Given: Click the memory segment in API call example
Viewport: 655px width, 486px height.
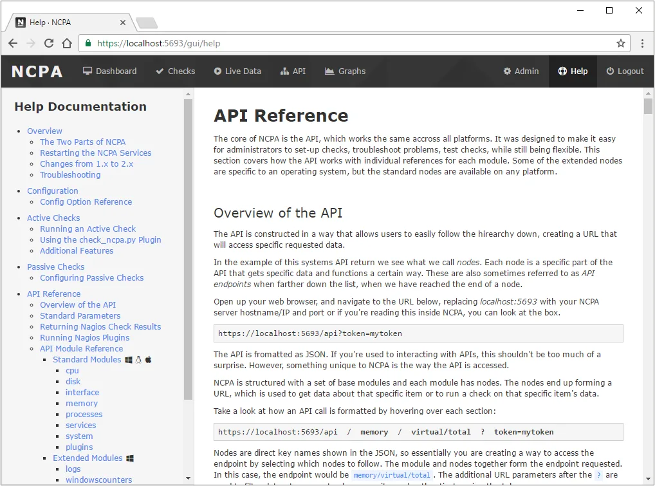Looking at the screenshot, I should tap(374, 432).
